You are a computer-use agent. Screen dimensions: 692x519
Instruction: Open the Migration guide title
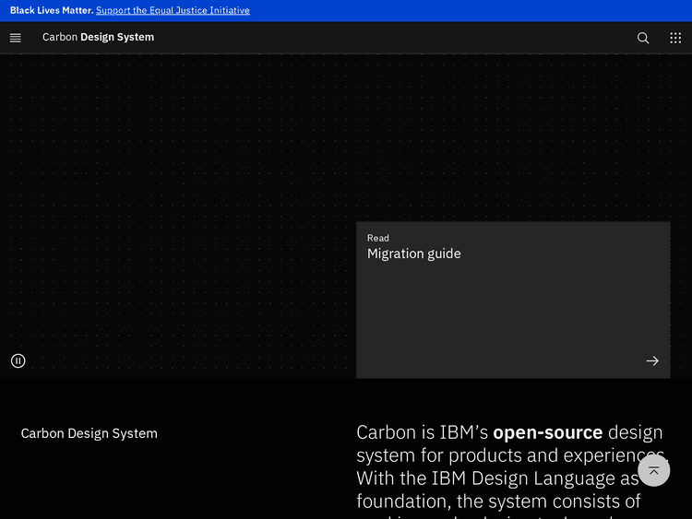[x=413, y=254]
